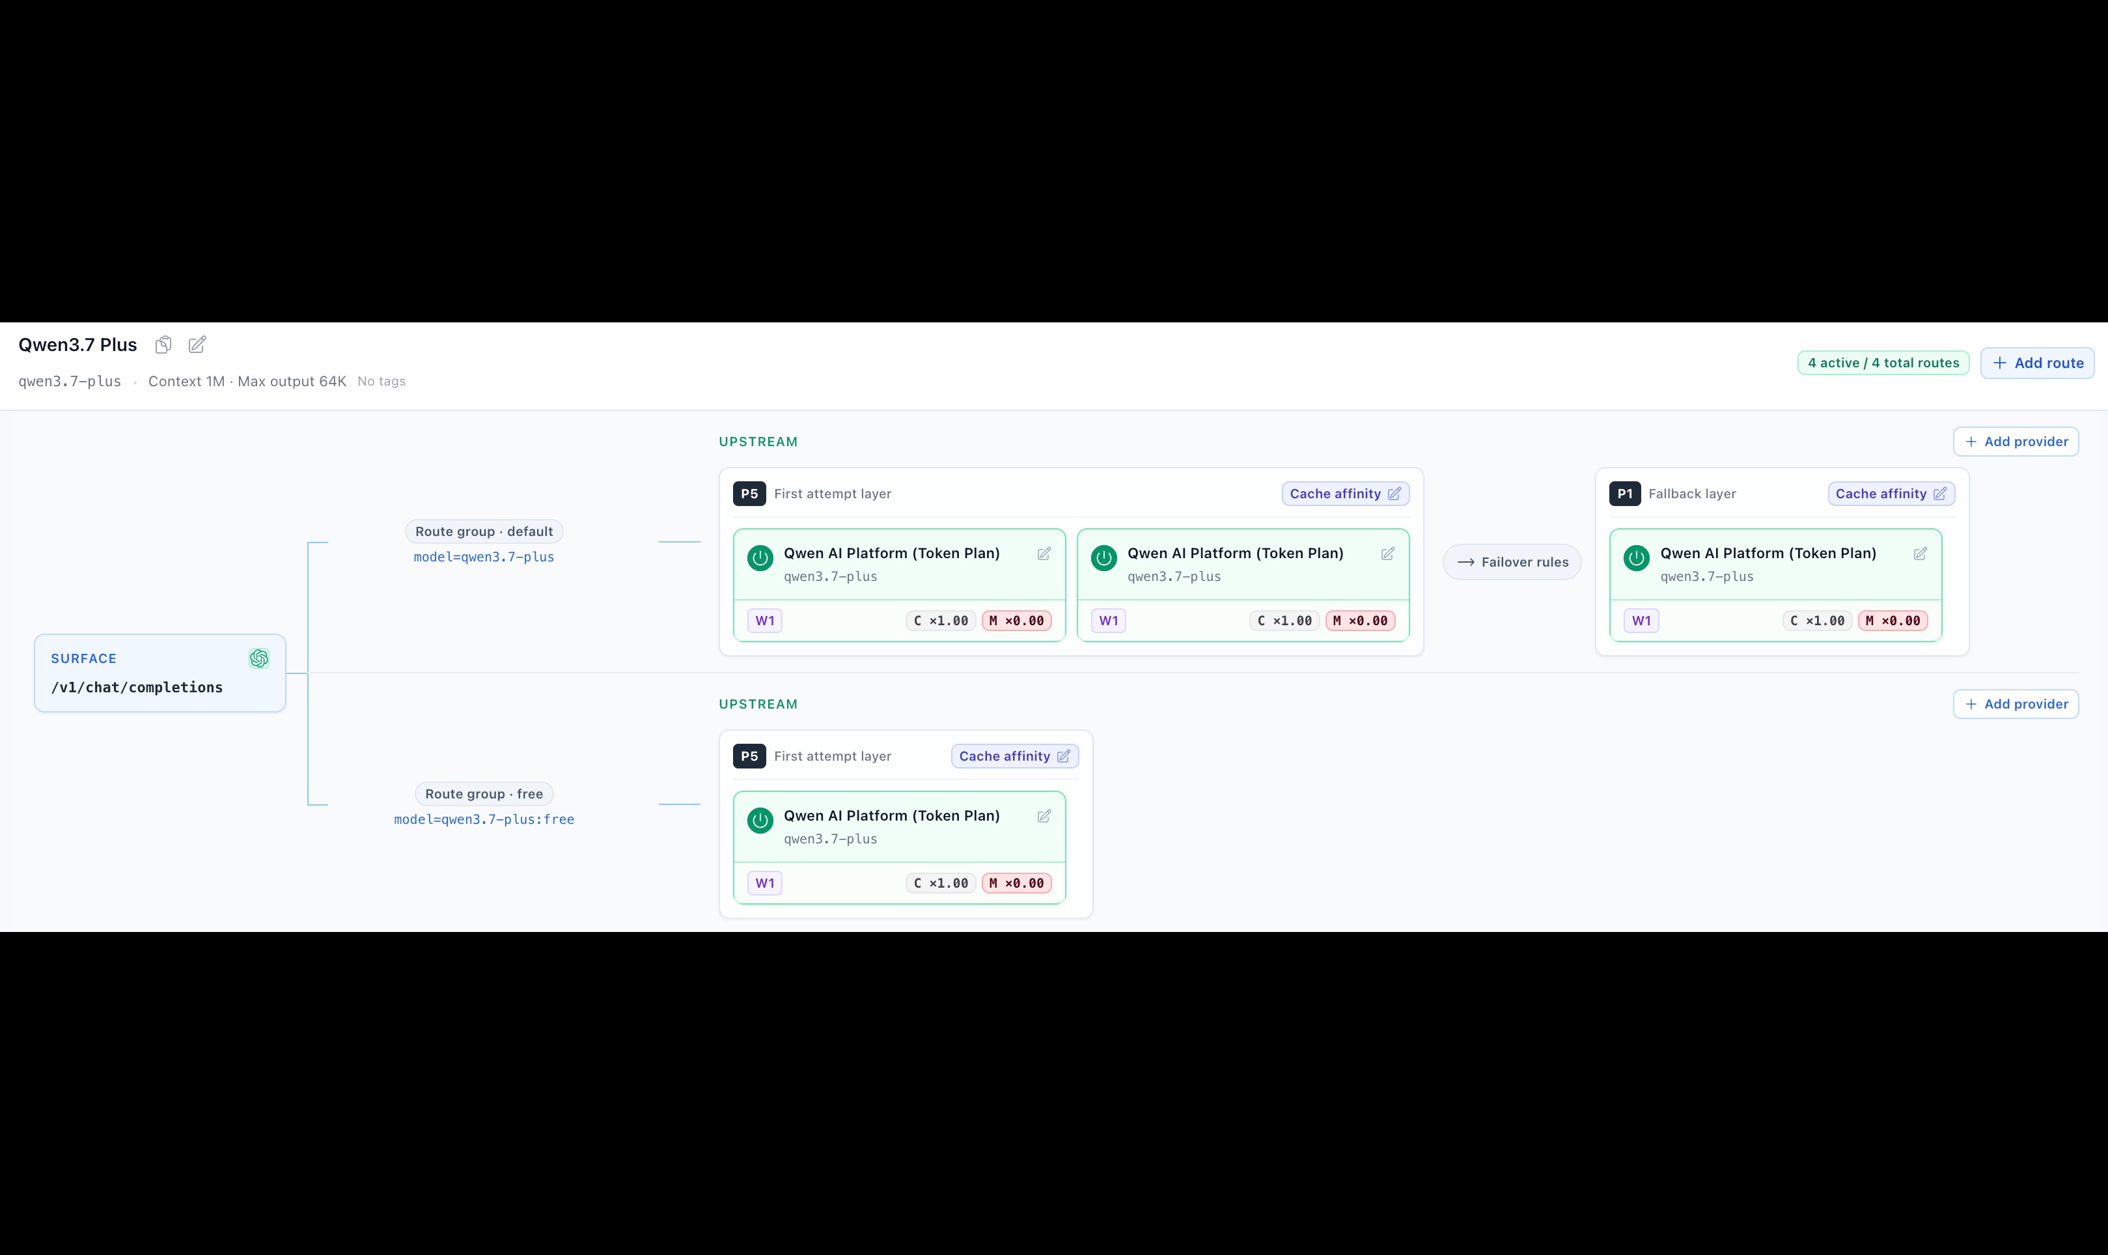
Task: Click the W1 weight badge on the free group provider
Action: [x=764, y=883]
